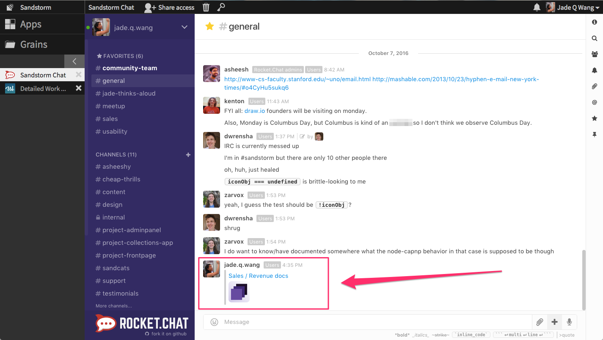Open Jade Q Wang user menu
Image resolution: width=603 pixels, height=340 pixels.
pyautogui.click(x=574, y=7)
